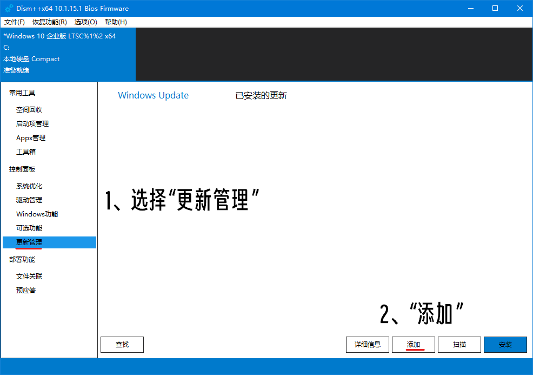533x375 pixels.
Task: Click the Dism++ gear icon in title bar
Action: (x=8, y=8)
